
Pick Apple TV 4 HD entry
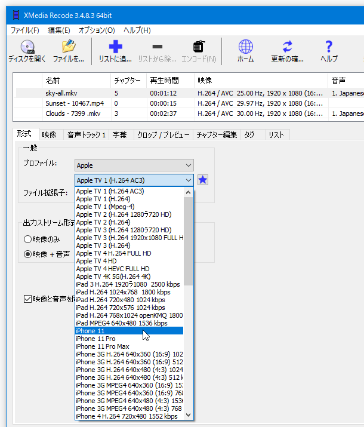pos(129,261)
